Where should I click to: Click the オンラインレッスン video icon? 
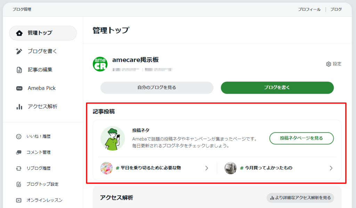coord(19,200)
